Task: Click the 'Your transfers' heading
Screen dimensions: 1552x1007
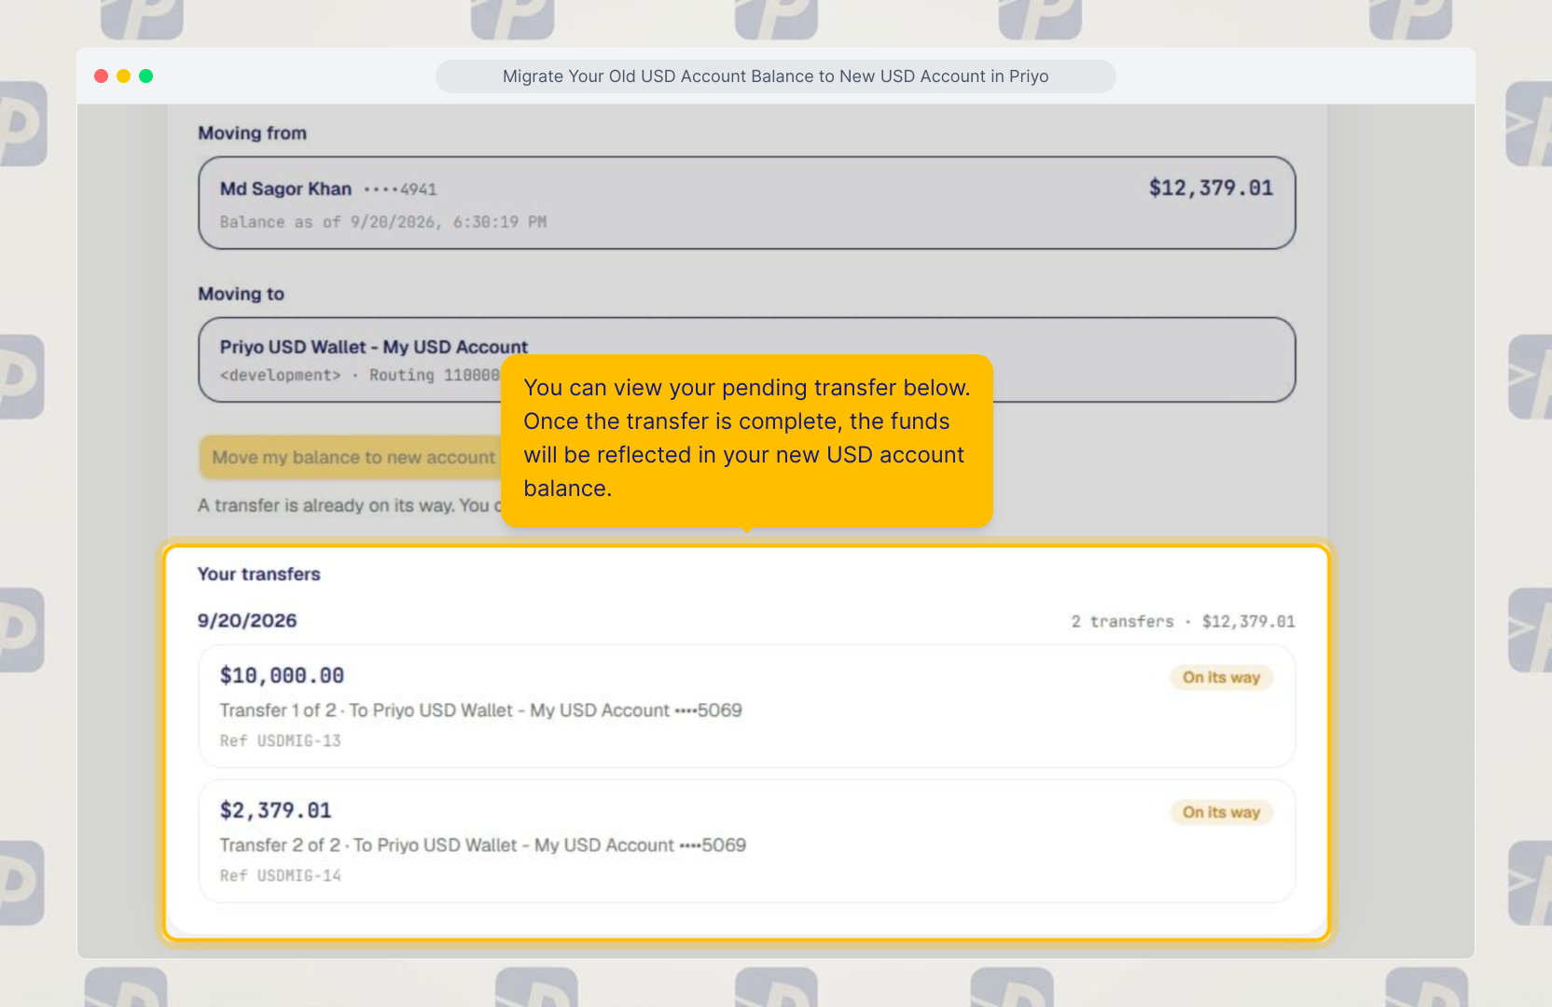Action: coord(259,574)
